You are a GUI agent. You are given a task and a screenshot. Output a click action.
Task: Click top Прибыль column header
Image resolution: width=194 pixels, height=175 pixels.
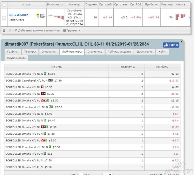click(x=151, y=5)
